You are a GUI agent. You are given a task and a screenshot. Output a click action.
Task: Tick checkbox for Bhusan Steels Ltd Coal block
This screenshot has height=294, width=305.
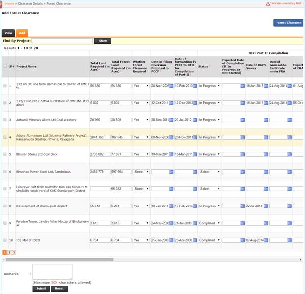[x=5, y=154]
